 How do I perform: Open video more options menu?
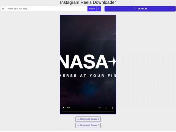(113, 108)
